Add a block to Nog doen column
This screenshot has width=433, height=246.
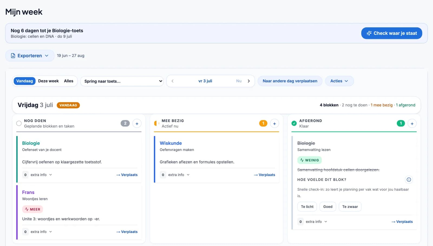click(137, 123)
